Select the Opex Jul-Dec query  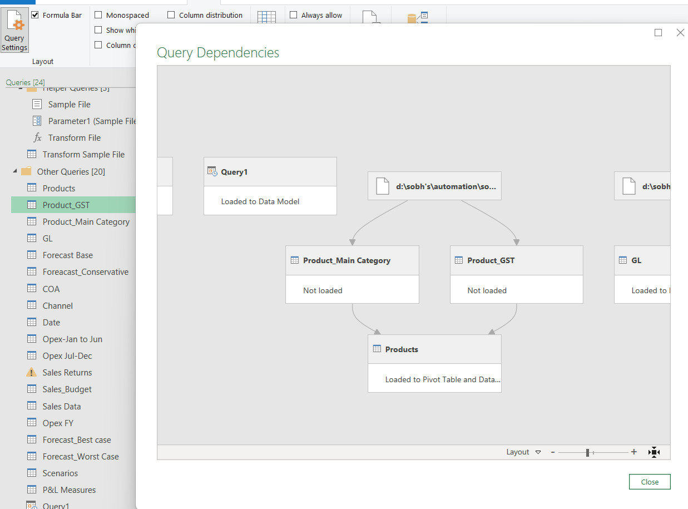point(67,355)
